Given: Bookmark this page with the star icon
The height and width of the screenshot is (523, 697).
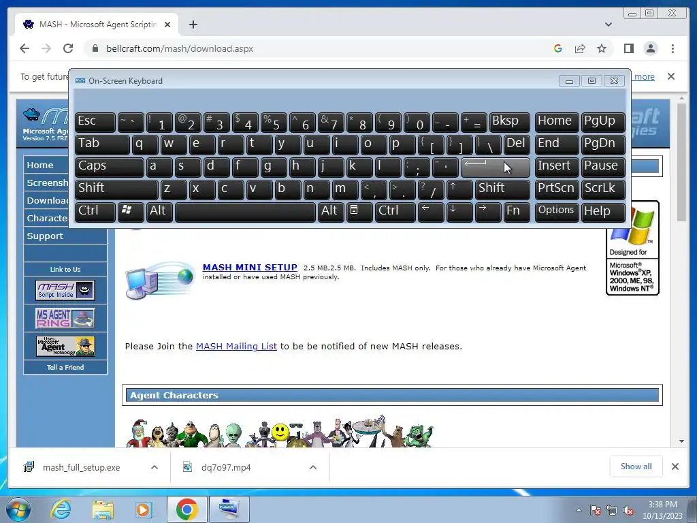Looking at the screenshot, I should pos(602,48).
